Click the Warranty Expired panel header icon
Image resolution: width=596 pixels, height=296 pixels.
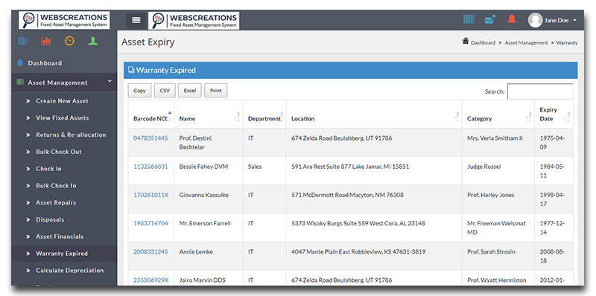(x=131, y=70)
